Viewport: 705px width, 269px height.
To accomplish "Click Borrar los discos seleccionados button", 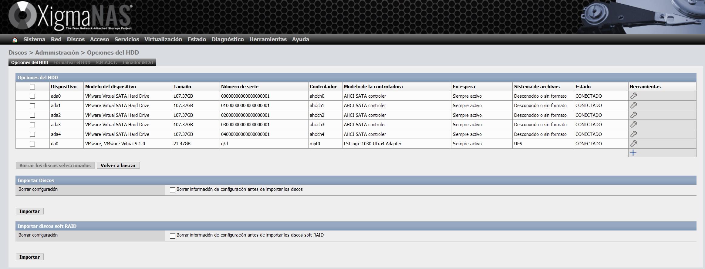I will tap(55, 166).
